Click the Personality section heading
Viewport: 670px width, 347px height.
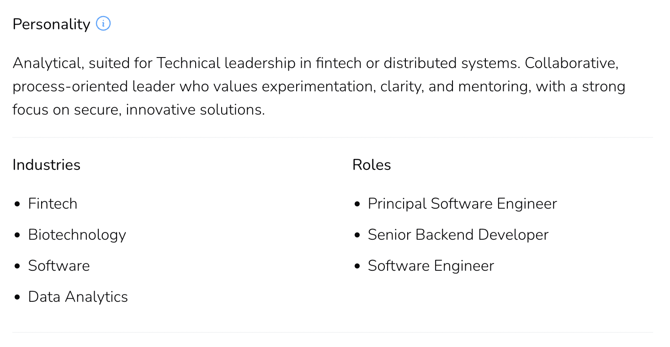click(x=51, y=24)
